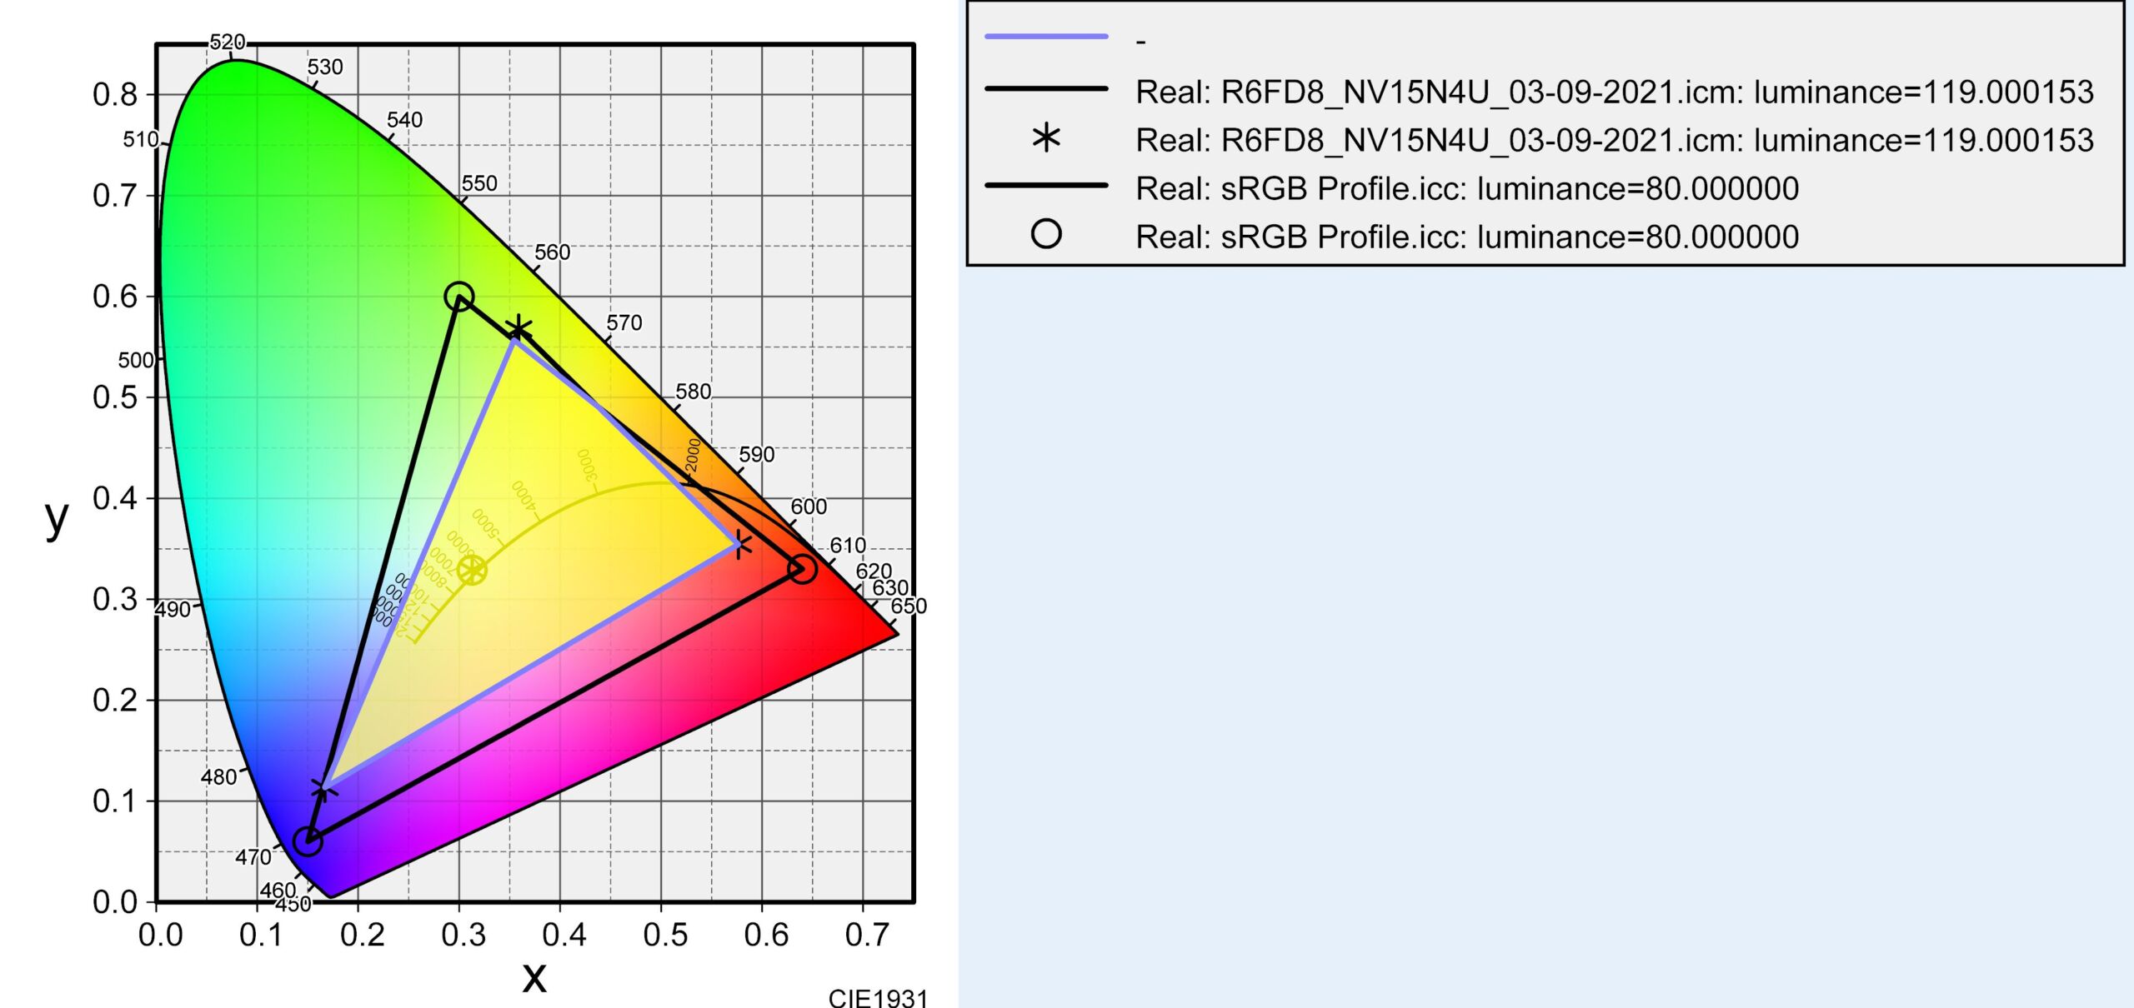Click the 2000 color temperature label
Image resolution: width=2134 pixels, height=1008 pixels.
coord(694,455)
